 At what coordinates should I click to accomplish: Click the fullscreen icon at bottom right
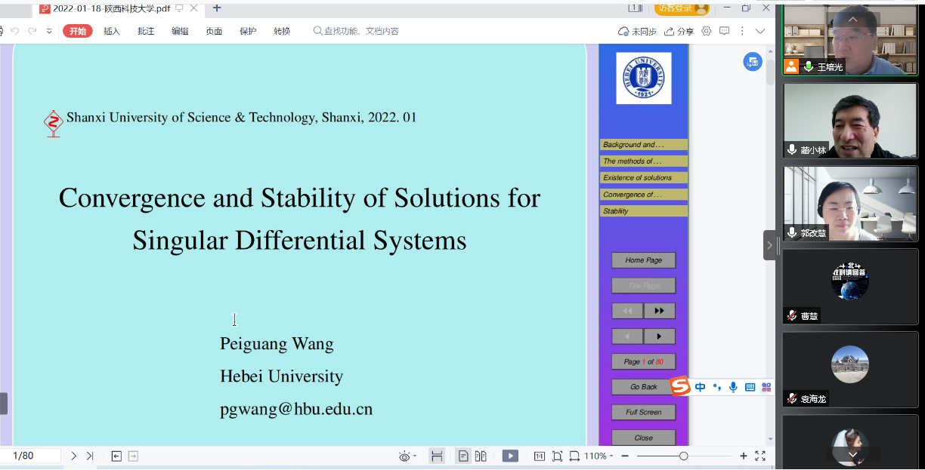[x=760, y=456]
